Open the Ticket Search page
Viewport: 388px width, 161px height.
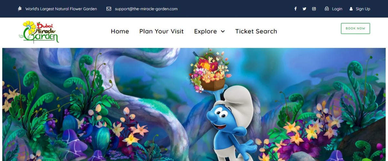pyautogui.click(x=256, y=31)
